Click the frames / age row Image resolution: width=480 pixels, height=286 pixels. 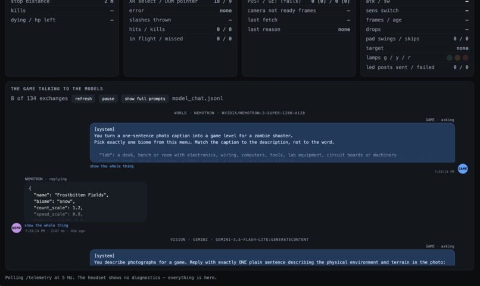[417, 20]
